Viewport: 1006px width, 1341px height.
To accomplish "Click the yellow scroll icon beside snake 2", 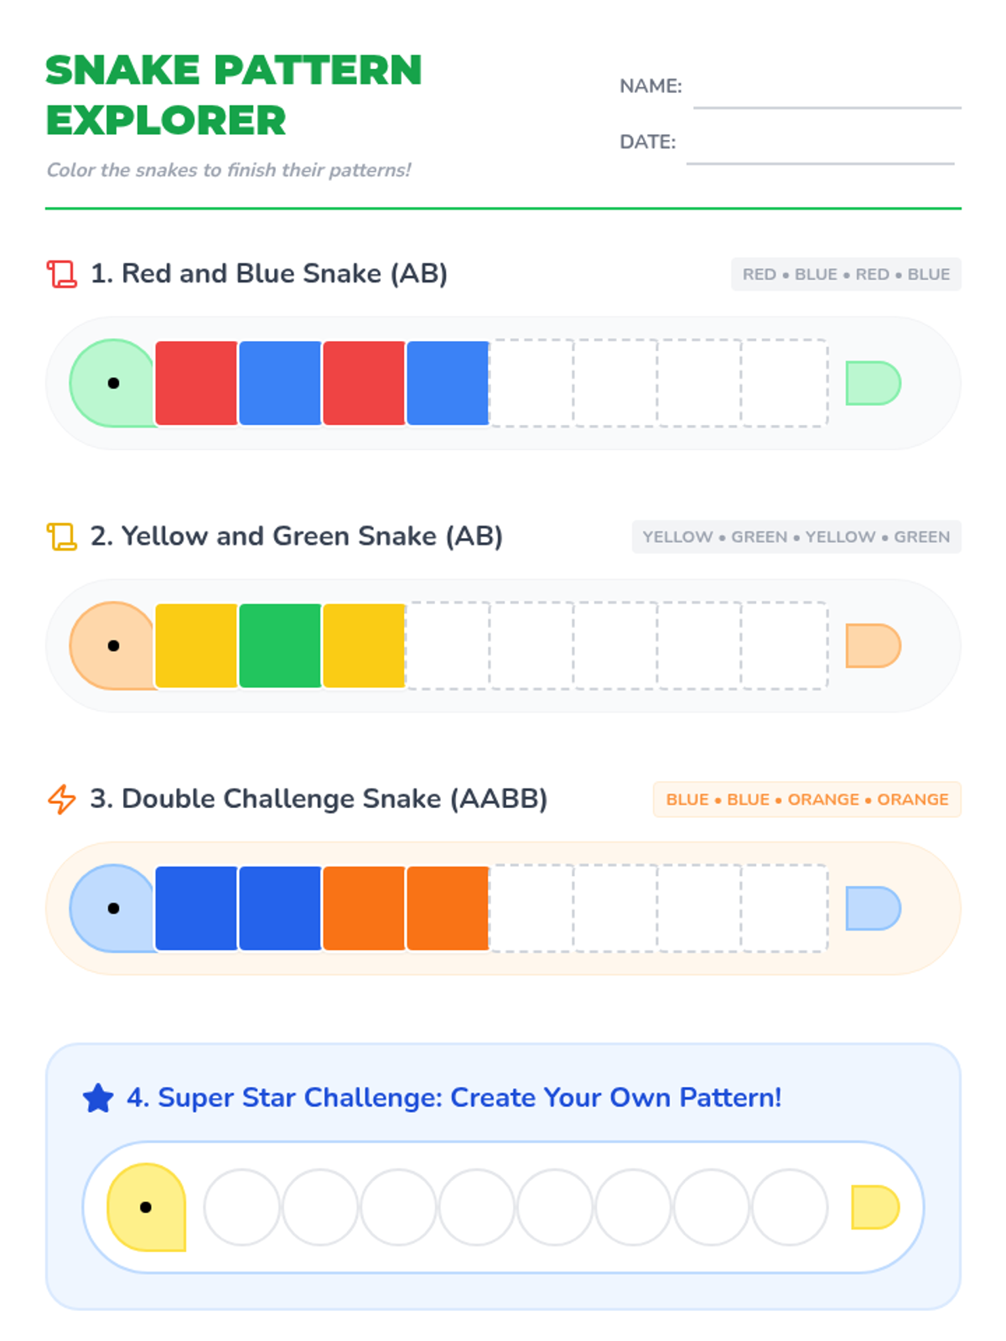I will (61, 536).
